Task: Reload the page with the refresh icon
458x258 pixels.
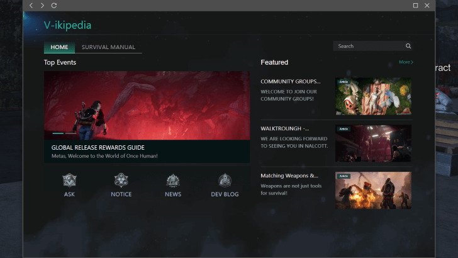Action: (x=54, y=6)
